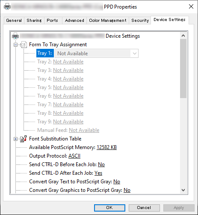Click the Form To Tray Assignment envelope icon
This screenshot has width=198, height=215.
[x=24, y=45]
